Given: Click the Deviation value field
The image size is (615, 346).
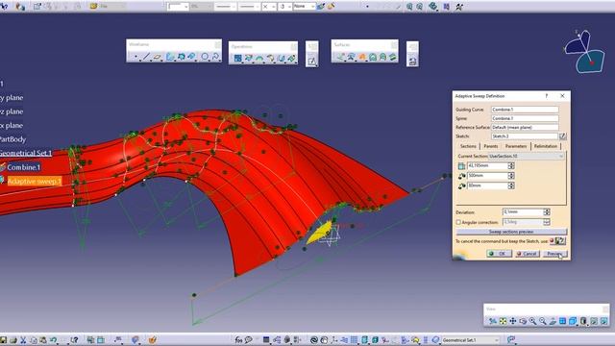Looking at the screenshot, I should (x=523, y=212).
